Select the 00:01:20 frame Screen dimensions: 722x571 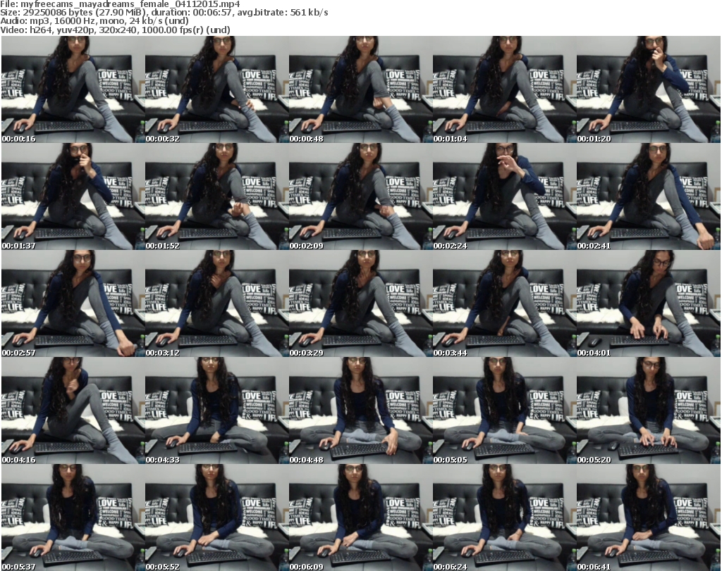[649, 89]
